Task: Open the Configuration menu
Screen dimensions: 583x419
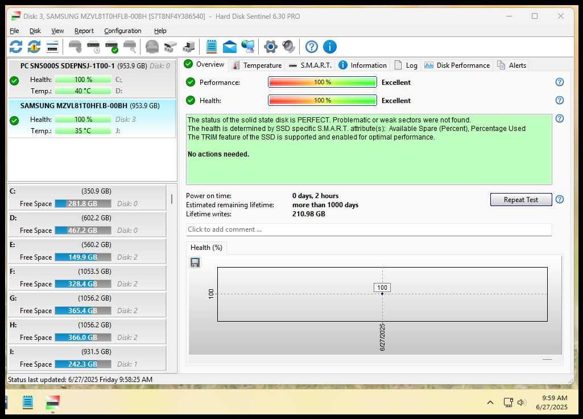Action: 123,31
